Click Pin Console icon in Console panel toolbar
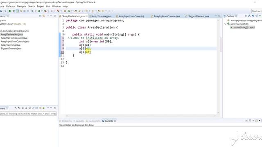The image size is (262, 147). pyautogui.click(x=246, y=120)
